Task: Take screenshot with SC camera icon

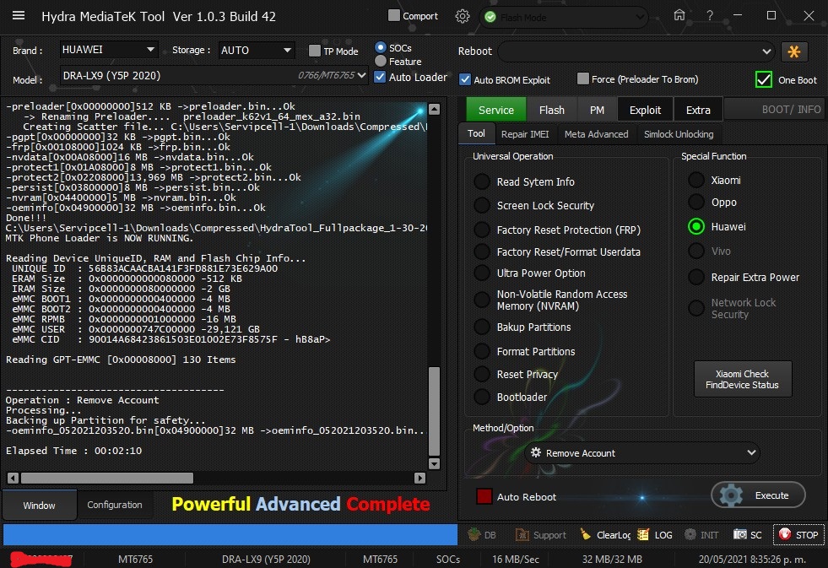Action: coord(740,534)
